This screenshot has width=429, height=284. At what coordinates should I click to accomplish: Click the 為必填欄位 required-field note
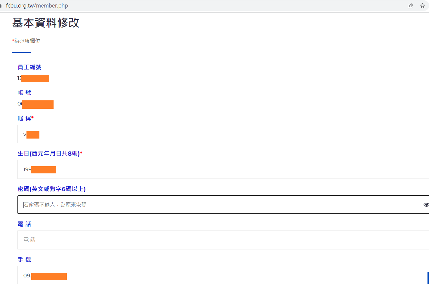pyautogui.click(x=26, y=41)
